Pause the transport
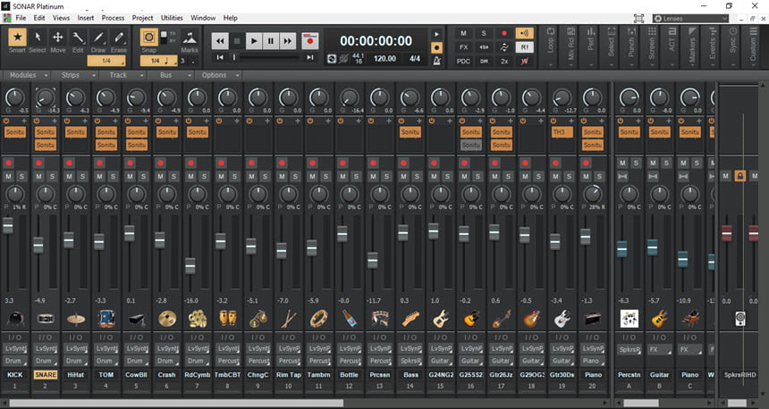The image size is (769, 409). [270, 41]
